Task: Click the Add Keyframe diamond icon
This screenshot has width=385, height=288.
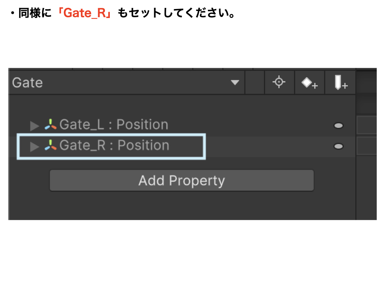Action: click(x=309, y=82)
